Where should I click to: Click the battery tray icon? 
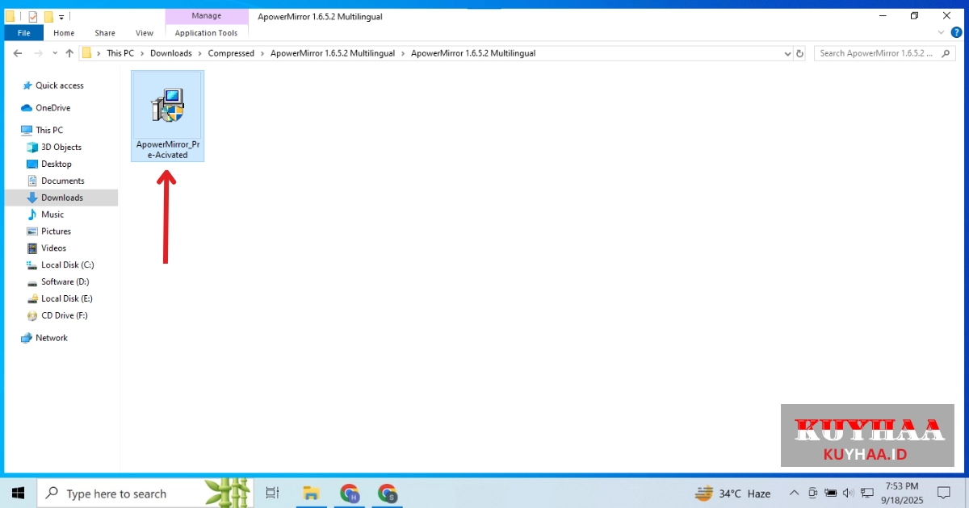830,493
